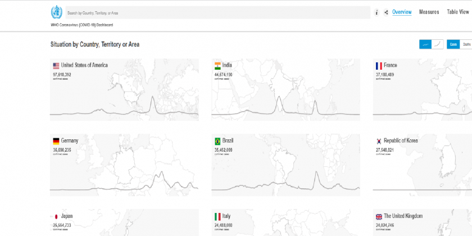Click the United States flag icon
This screenshot has width=472, height=236.
click(x=56, y=66)
